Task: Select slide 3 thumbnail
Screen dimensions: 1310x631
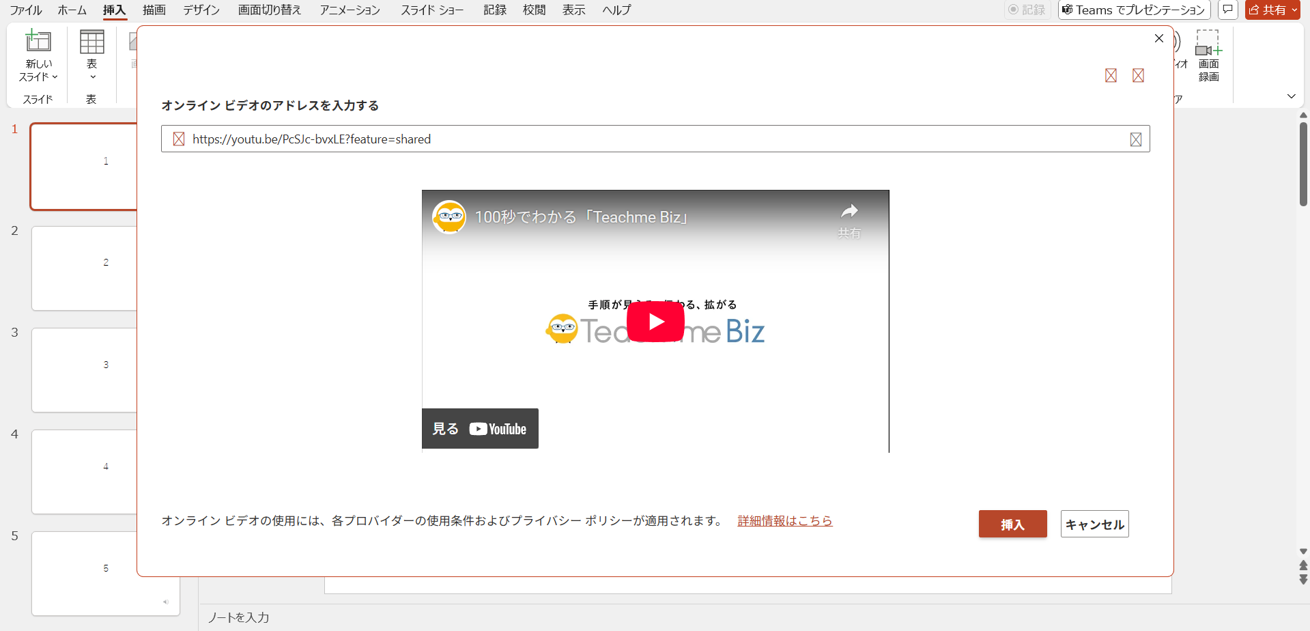Action: click(84, 370)
